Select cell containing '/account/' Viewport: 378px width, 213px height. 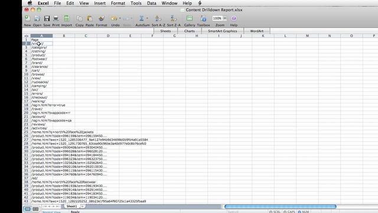click(41, 117)
